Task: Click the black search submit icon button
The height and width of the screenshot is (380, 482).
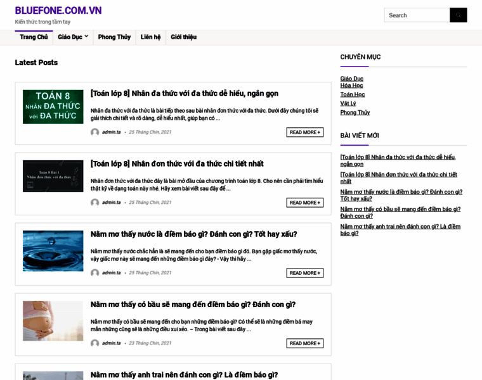Action: click(459, 15)
